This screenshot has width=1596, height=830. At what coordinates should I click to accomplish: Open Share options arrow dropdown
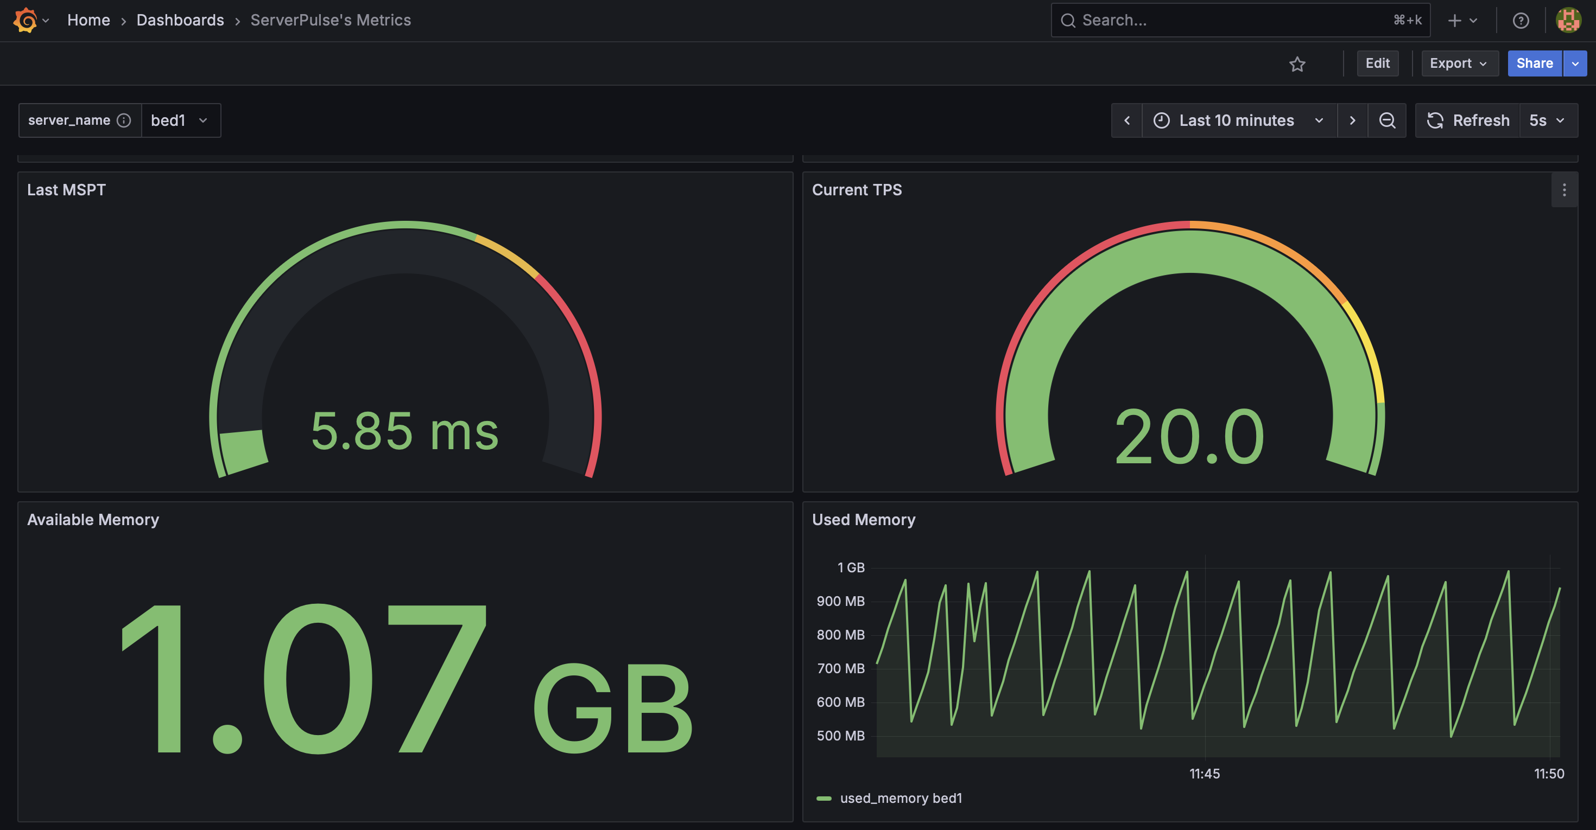[1575, 63]
